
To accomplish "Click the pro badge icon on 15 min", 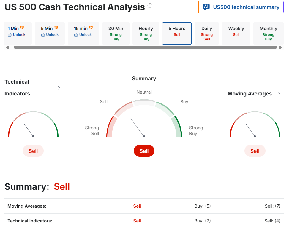I will click(x=91, y=28).
